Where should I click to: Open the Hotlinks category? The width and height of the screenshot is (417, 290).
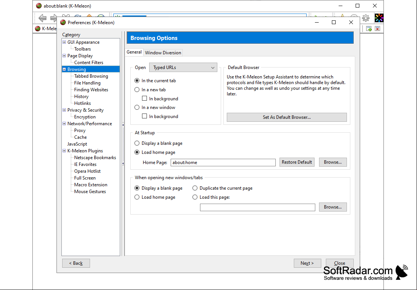click(82, 103)
